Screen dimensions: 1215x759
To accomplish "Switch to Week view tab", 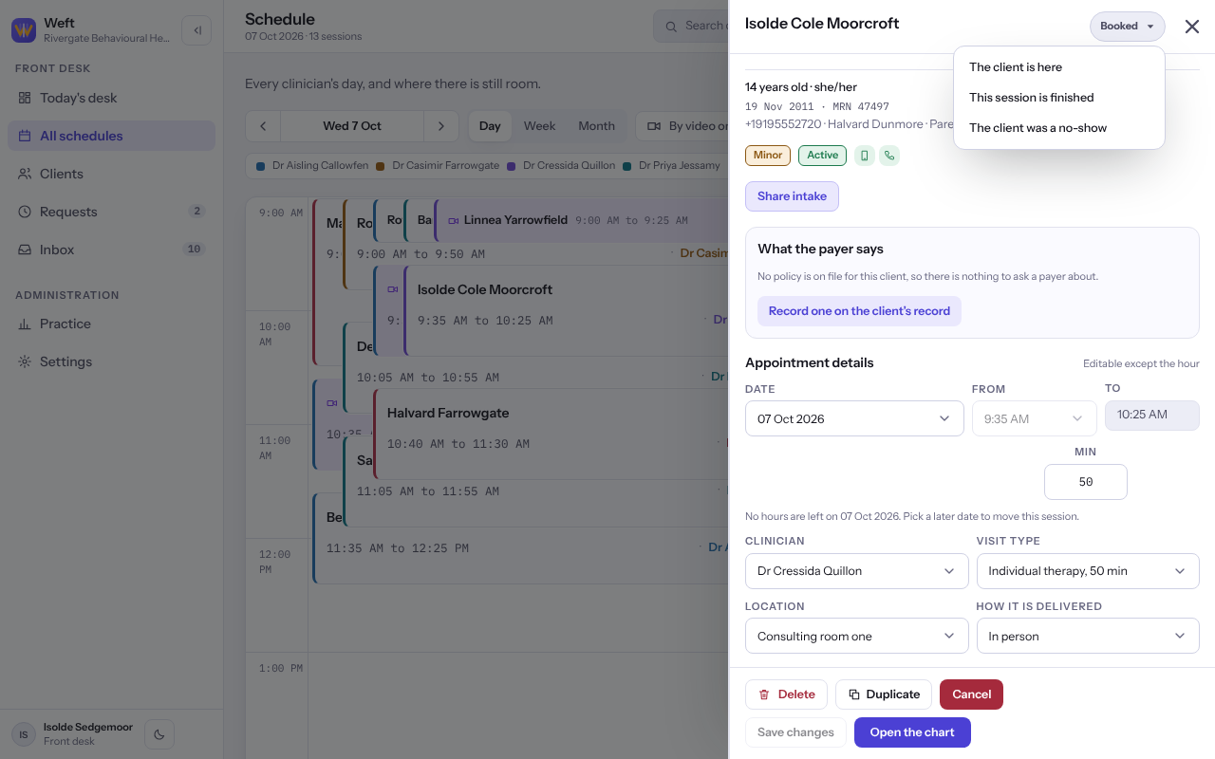I will pos(539,126).
